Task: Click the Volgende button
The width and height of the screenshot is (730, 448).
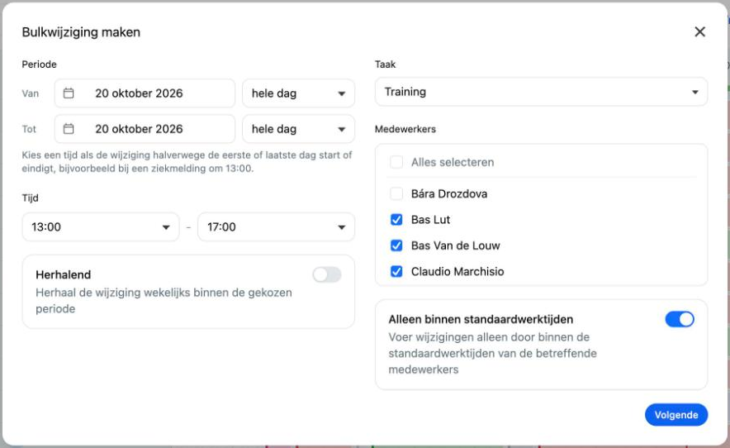Action: (676, 415)
